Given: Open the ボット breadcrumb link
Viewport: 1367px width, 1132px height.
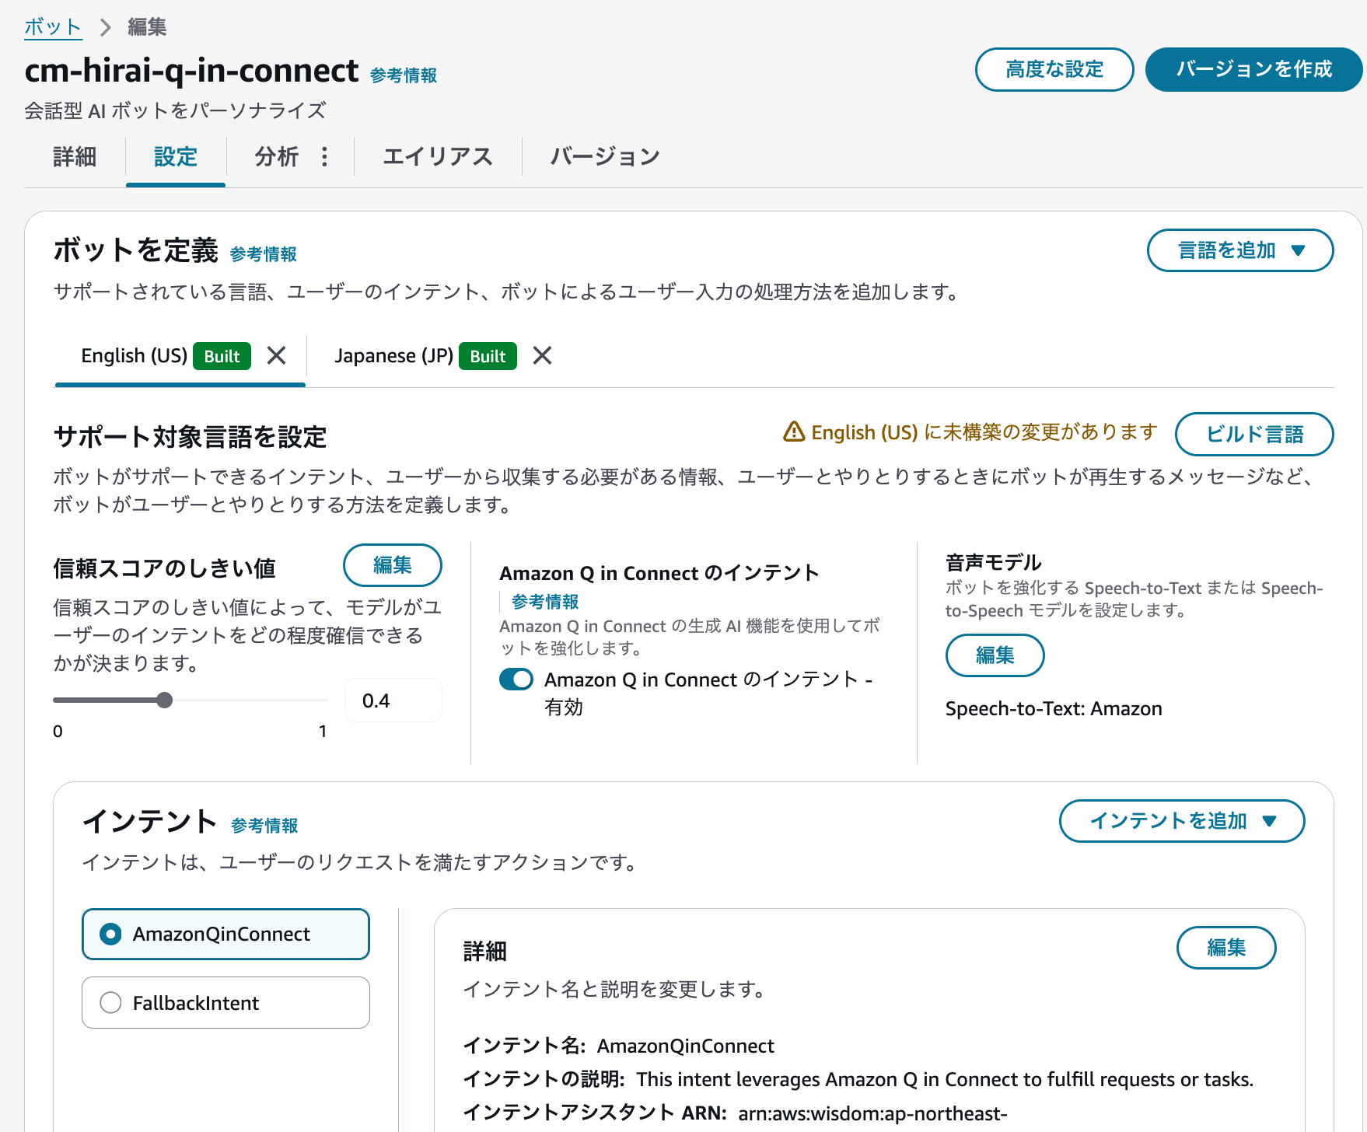Looking at the screenshot, I should [x=51, y=26].
